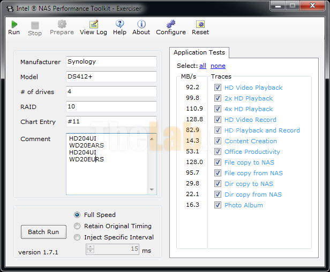Click the 'none' select link

coord(218,66)
